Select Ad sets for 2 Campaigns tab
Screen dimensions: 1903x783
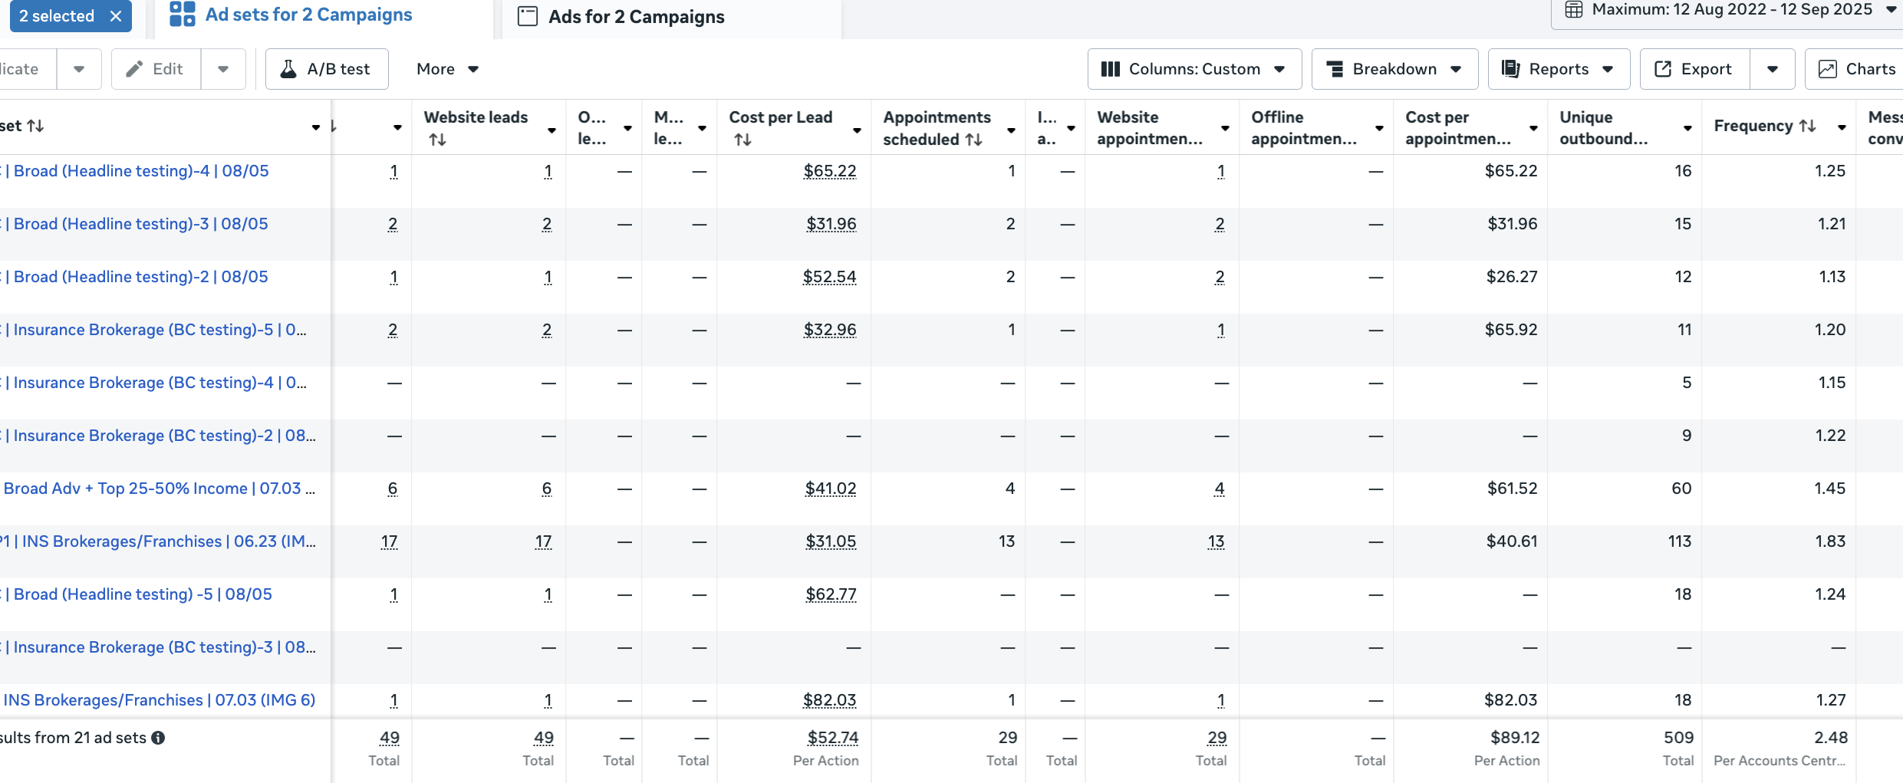coord(308,15)
